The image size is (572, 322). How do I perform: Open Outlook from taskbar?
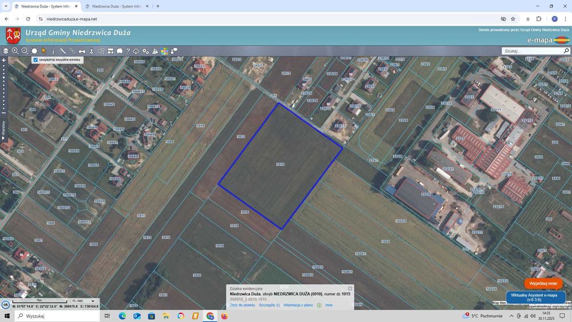tap(137, 316)
